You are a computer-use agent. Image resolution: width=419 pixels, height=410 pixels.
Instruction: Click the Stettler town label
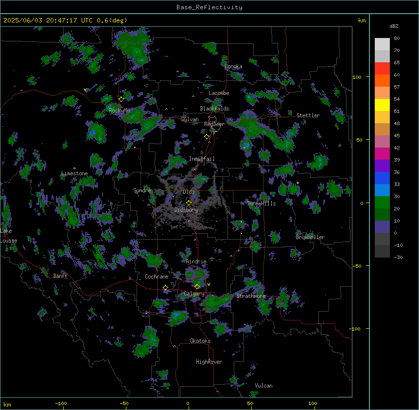(308, 115)
